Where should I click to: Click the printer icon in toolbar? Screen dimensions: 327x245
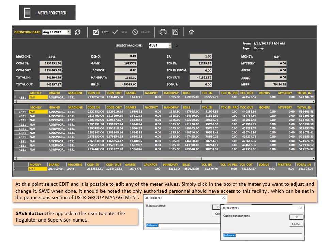click(163, 32)
